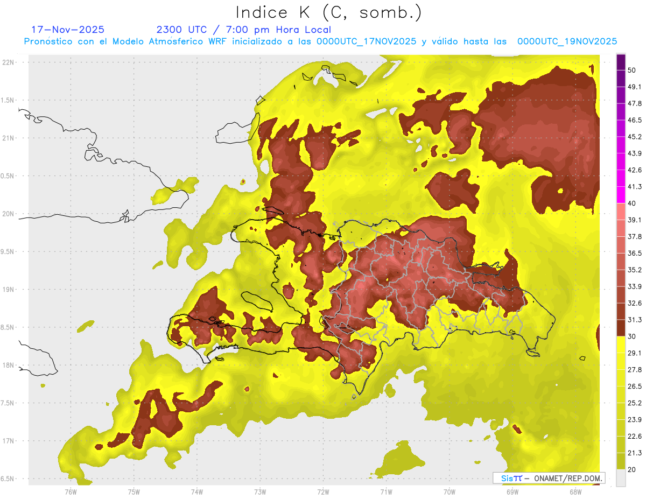The image size is (646, 499).
Task: Click the "21N" latitude axis label
Action: point(8,138)
